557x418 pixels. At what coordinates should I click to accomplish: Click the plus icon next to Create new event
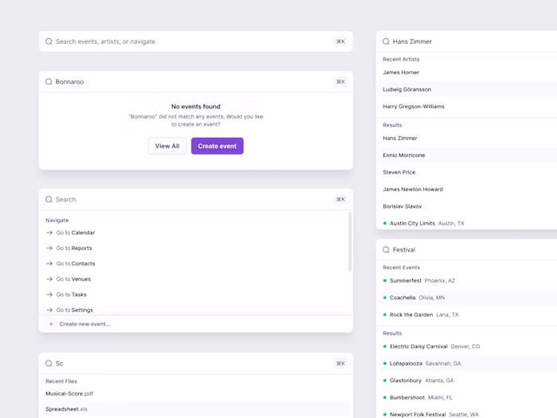pyautogui.click(x=51, y=324)
